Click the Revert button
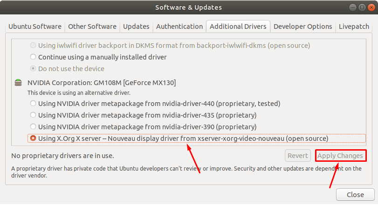This screenshot has height=205, width=378. coord(298,156)
